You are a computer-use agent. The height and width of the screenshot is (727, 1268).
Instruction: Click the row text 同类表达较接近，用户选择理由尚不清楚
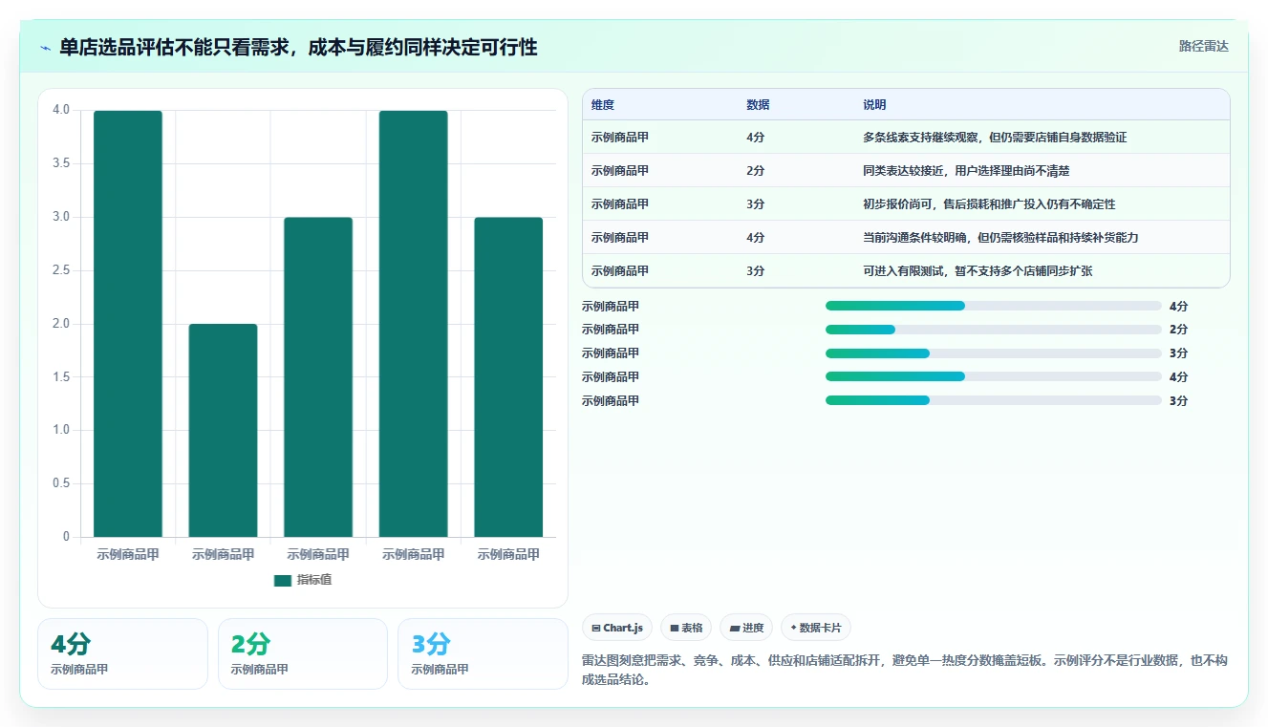pos(966,171)
